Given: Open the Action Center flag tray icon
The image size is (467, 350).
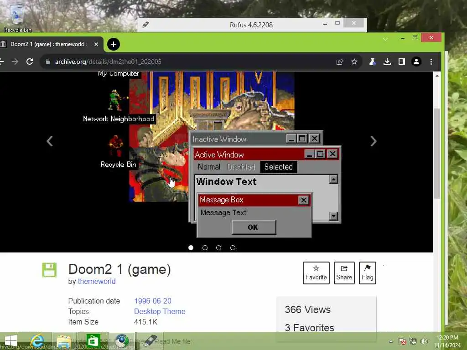Looking at the screenshot, I should point(402,341).
